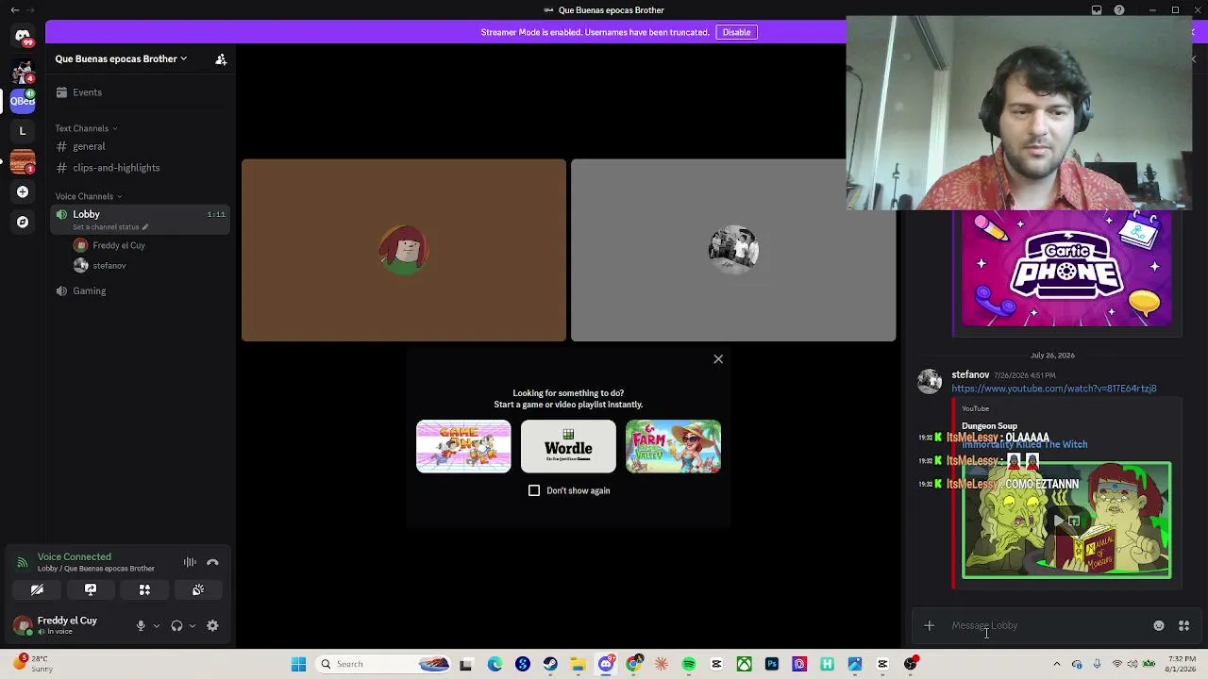The width and height of the screenshot is (1208, 679).
Task: Close the activity suggestion popup
Action: click(718, 359)
